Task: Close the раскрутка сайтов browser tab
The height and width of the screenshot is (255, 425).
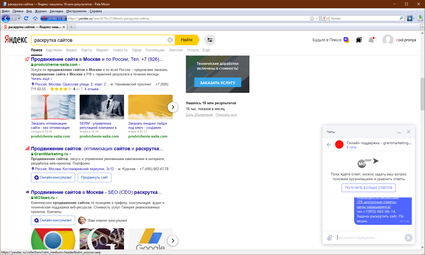Action: pyautogui.click(x=64, y=27)
